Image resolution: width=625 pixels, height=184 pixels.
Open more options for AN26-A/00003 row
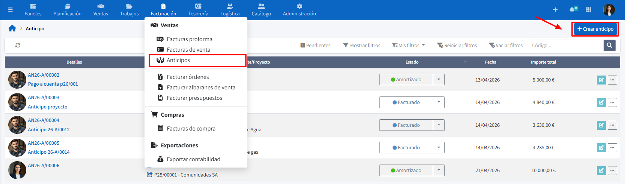(612, 102)
